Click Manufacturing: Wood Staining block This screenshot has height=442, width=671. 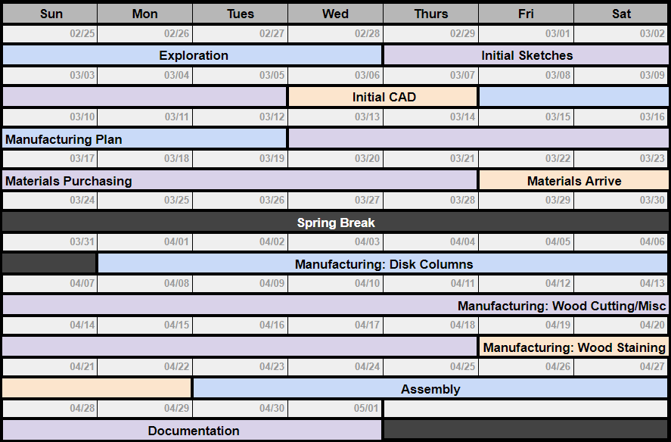pyautogui.click(x=573, y=347)
